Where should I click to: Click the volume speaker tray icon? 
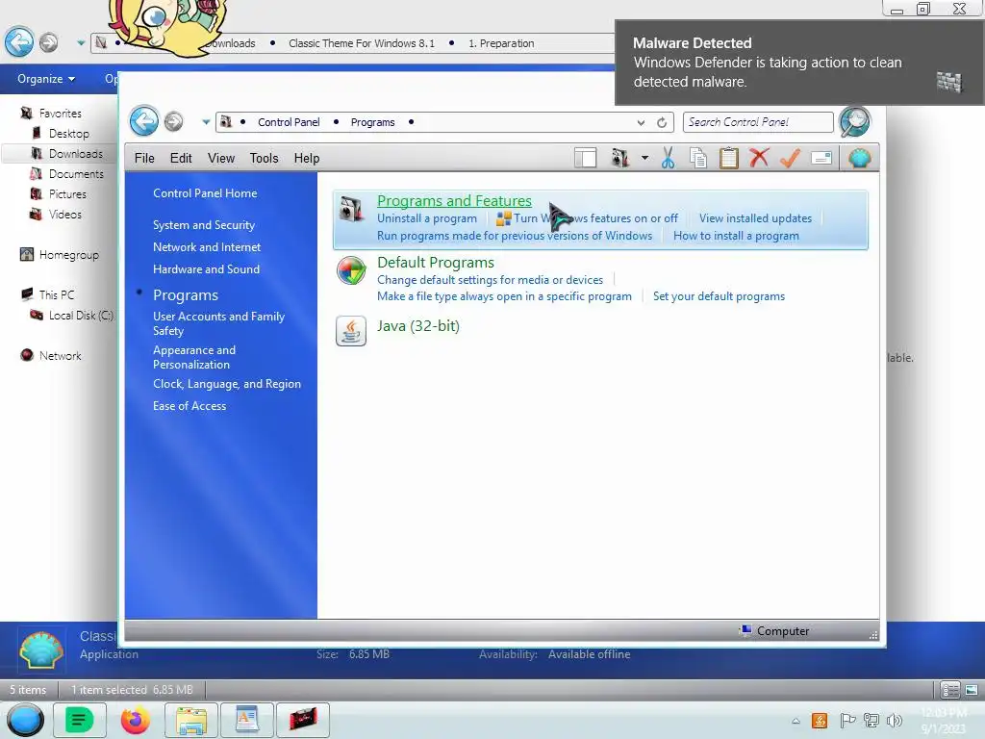click(894, 720)
